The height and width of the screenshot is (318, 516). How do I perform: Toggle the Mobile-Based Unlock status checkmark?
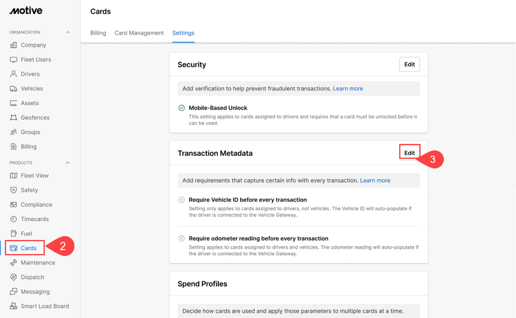tap(182, 108)
